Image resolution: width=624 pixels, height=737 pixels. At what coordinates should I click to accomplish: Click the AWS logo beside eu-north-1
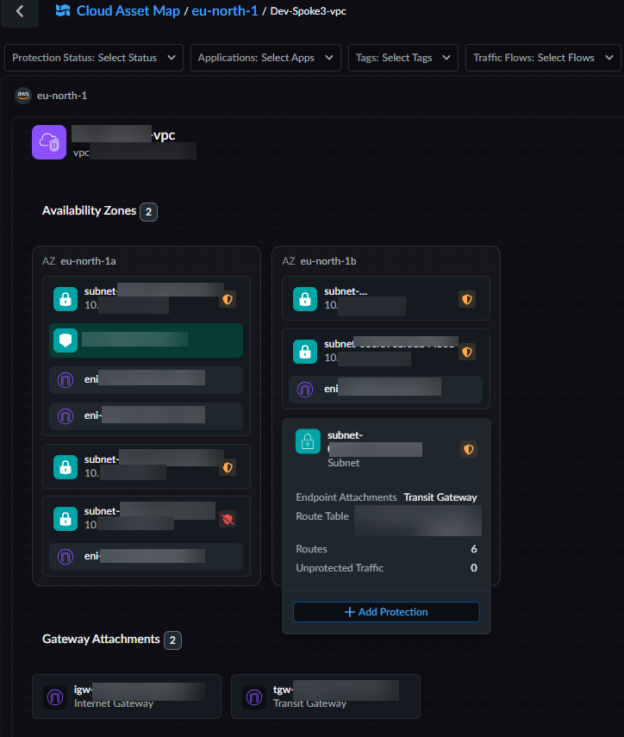(x=23, y=96)
